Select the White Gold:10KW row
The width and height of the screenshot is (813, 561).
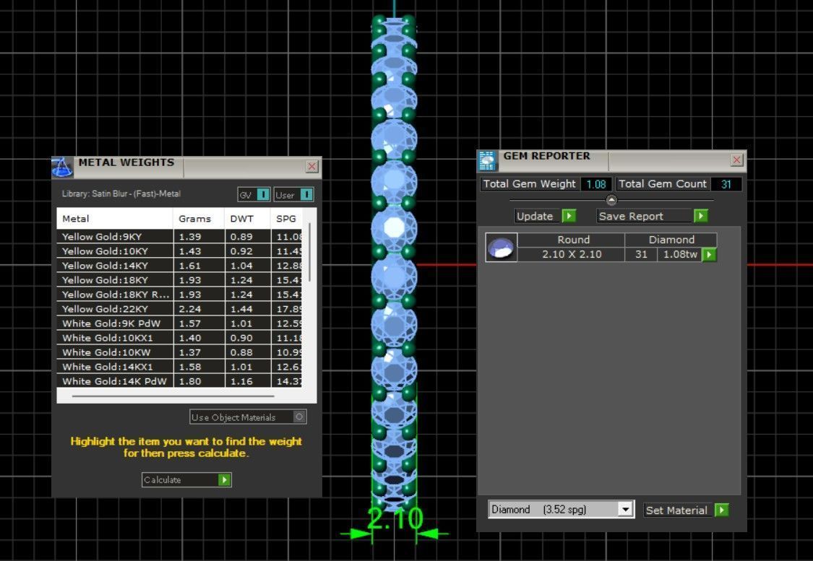[179, 353]
